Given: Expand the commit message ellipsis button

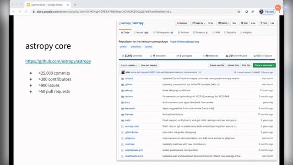Looking at the screenshot, I should [200, 72].
